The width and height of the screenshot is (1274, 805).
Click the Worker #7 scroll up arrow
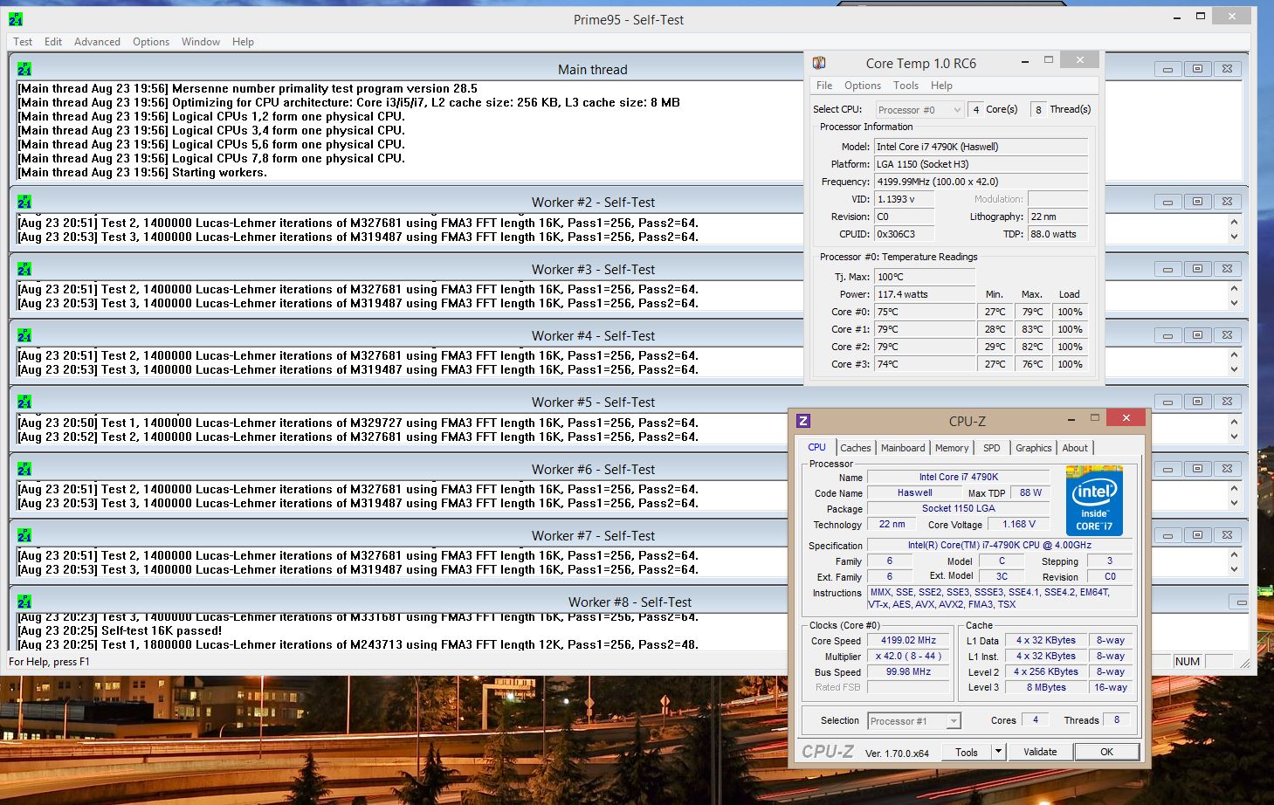1234,554
